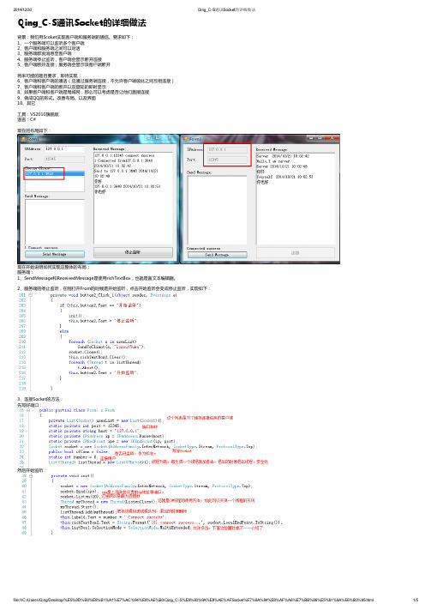The image size is (431, 610).
Task: Click the Form1 icon of the server window
Action: [22, 139]
